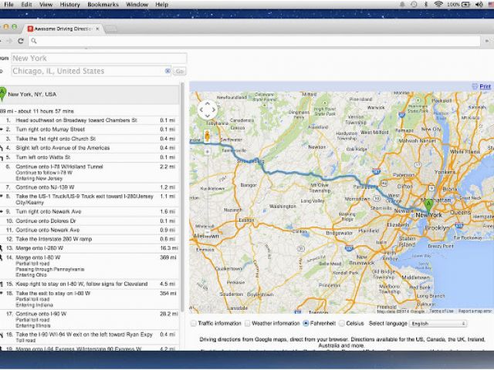Select step 18 exit toward Ryan Expy

pyautogui.click(x=90, y=338)
